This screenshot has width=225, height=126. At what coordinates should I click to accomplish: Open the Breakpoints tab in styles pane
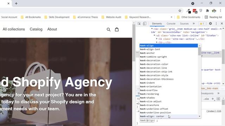click(x=207, y=93)
